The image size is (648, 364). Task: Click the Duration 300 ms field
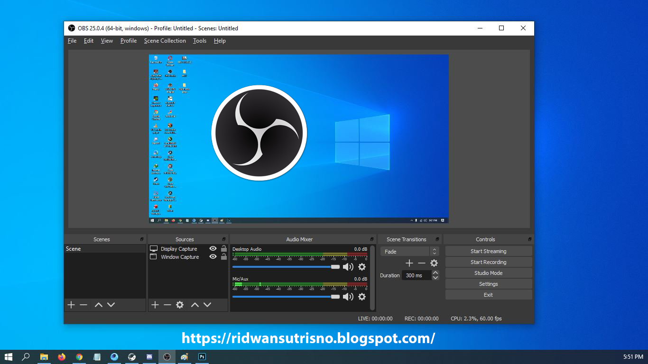417,275
